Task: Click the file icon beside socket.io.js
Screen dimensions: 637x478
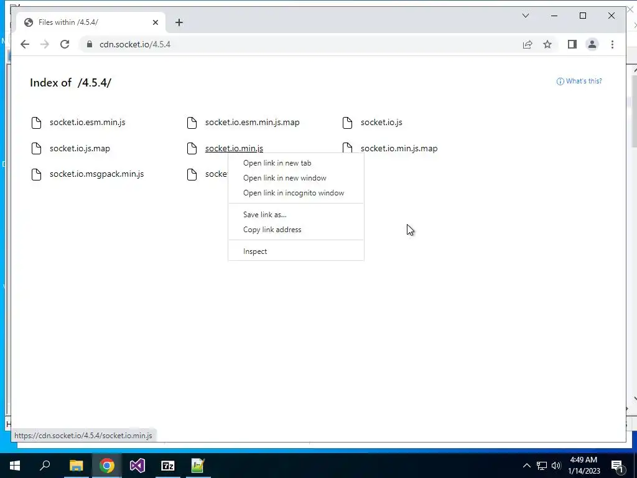Action: point(347,123)
